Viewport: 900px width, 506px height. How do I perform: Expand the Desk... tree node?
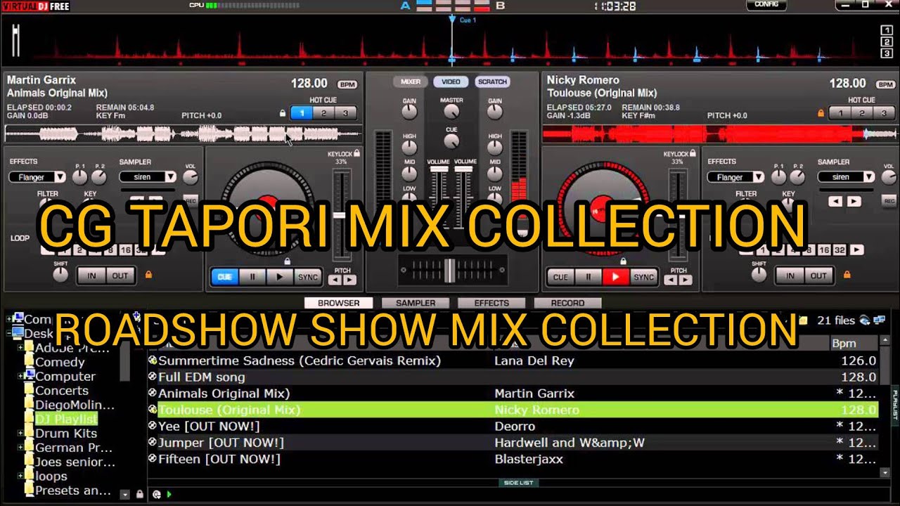point(8,333)
